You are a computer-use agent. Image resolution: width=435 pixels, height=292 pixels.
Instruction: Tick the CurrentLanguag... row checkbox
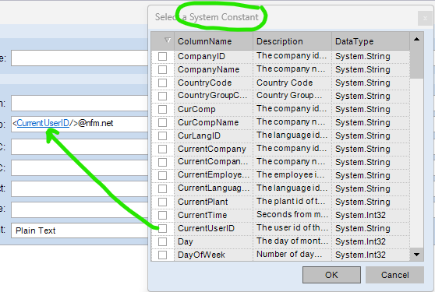[163, 188]
